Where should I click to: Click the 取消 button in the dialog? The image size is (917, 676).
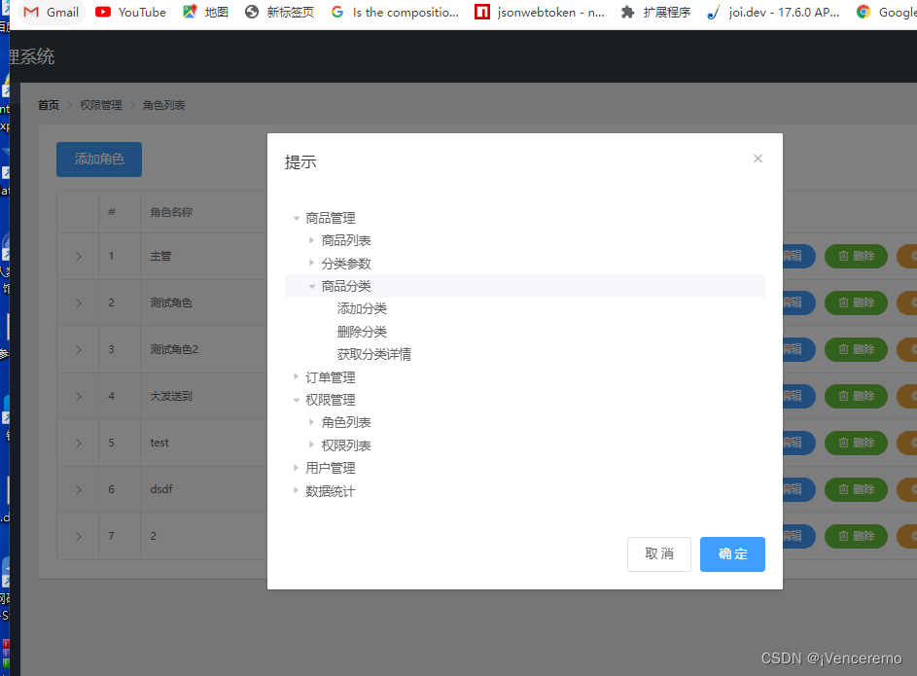[658, 553]
